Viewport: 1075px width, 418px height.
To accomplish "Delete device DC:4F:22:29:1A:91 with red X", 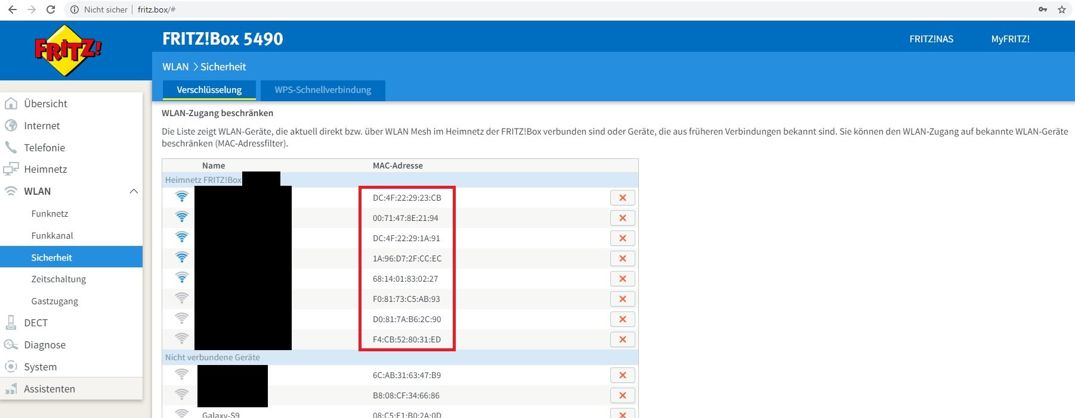I will tap(623, 238).
